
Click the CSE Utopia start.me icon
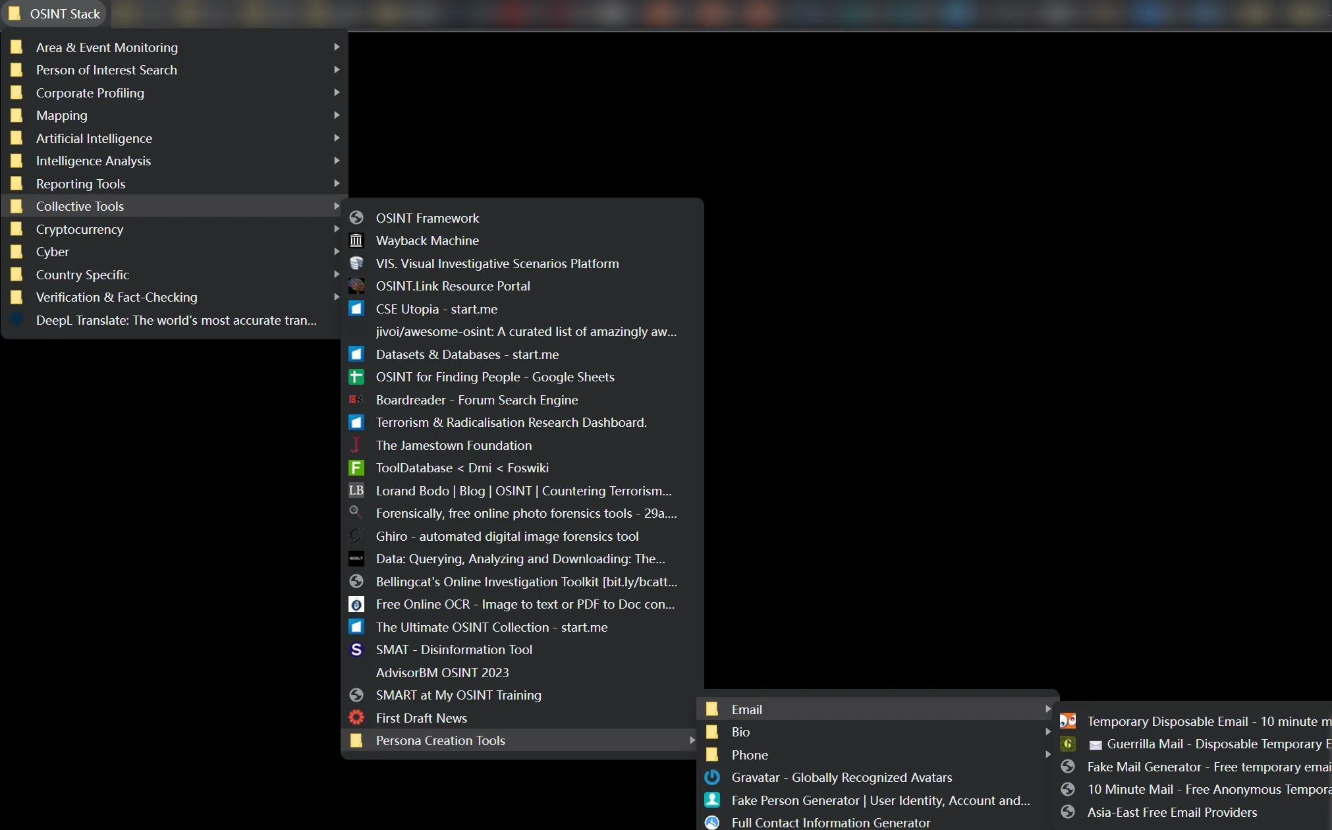(x=356, y=308)
